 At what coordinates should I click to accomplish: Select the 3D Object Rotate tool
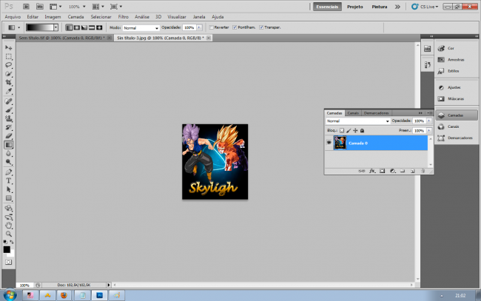point(9,209)
